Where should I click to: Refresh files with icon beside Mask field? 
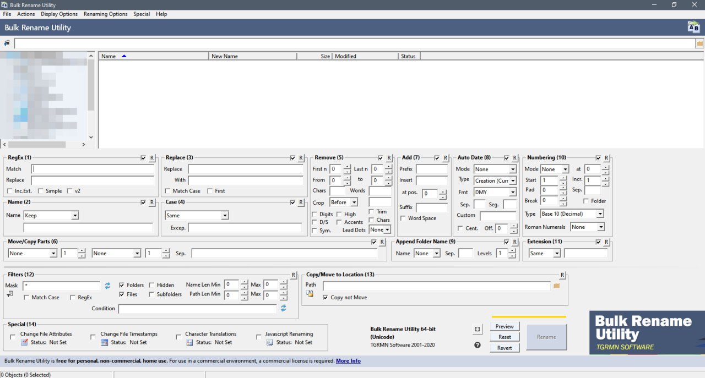point(107,286)
